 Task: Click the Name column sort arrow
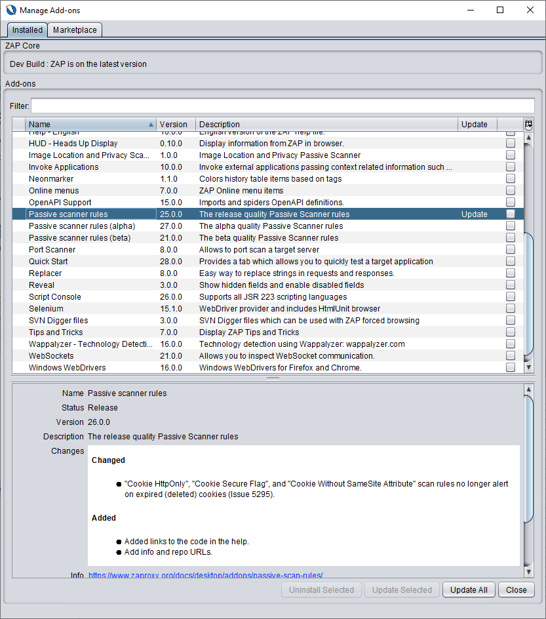(x=150, y=123)
